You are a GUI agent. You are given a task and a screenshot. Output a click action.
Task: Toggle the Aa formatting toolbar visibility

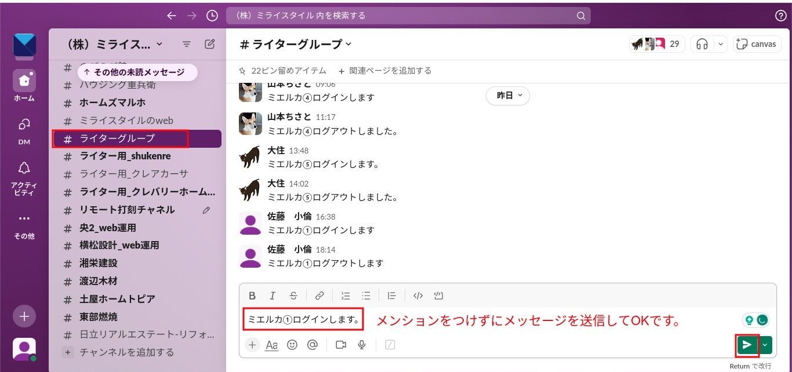(x=271, y=345)
